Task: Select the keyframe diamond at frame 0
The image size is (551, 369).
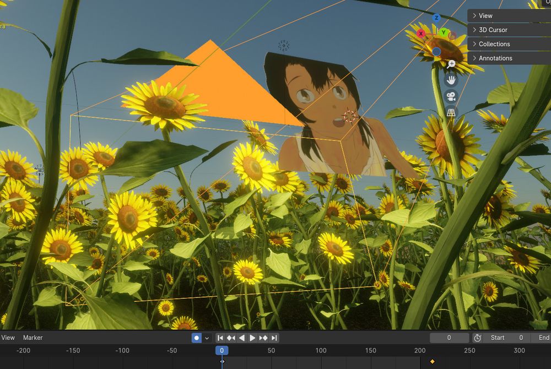Action: (222, 361)
